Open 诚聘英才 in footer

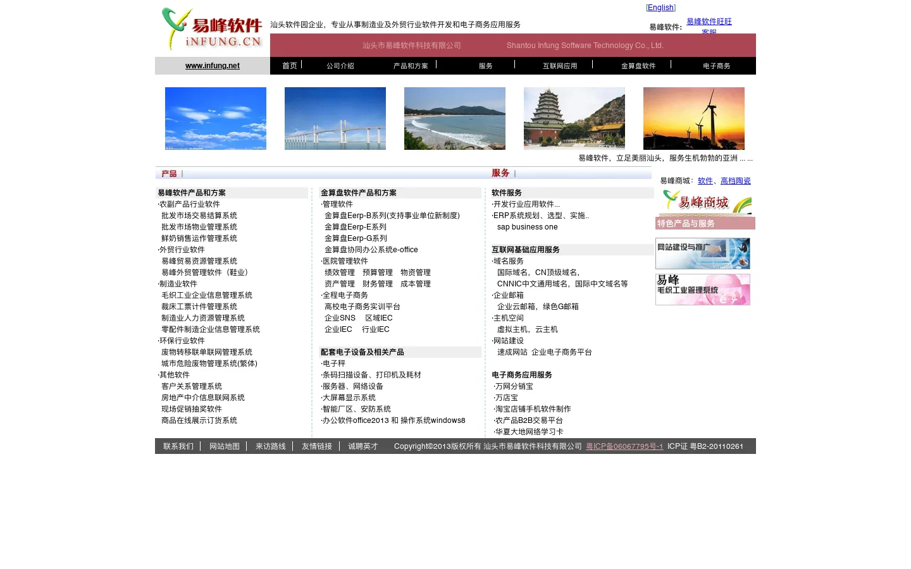363,446
